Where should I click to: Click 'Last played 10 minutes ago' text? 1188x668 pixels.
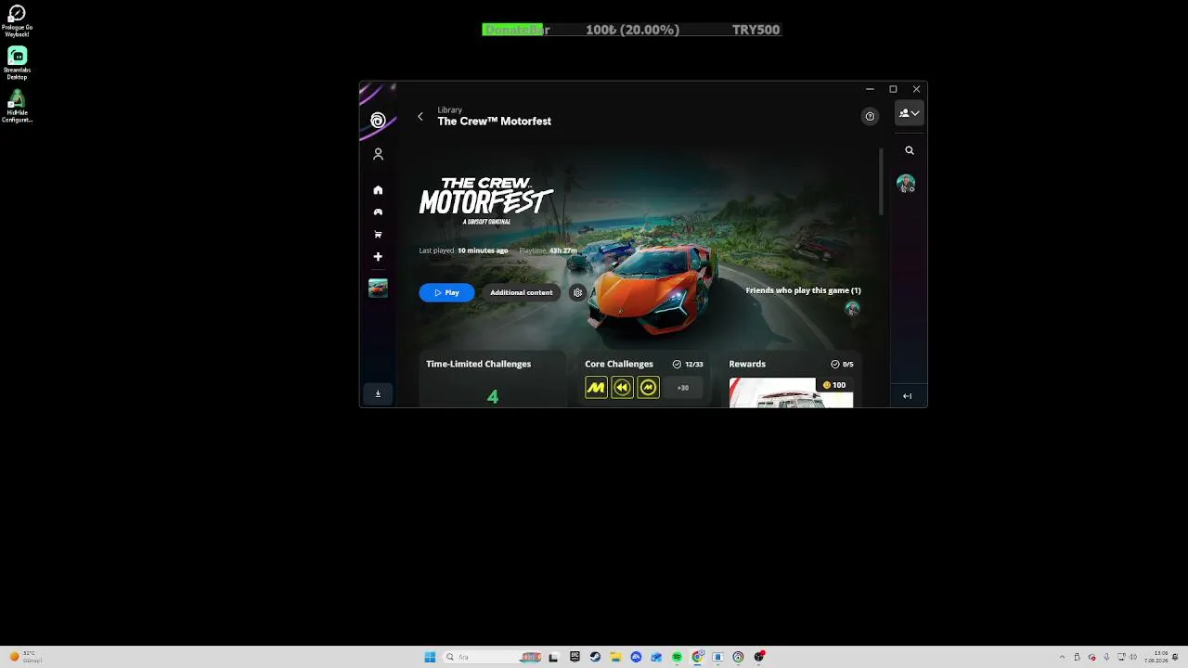pos(463,250)
